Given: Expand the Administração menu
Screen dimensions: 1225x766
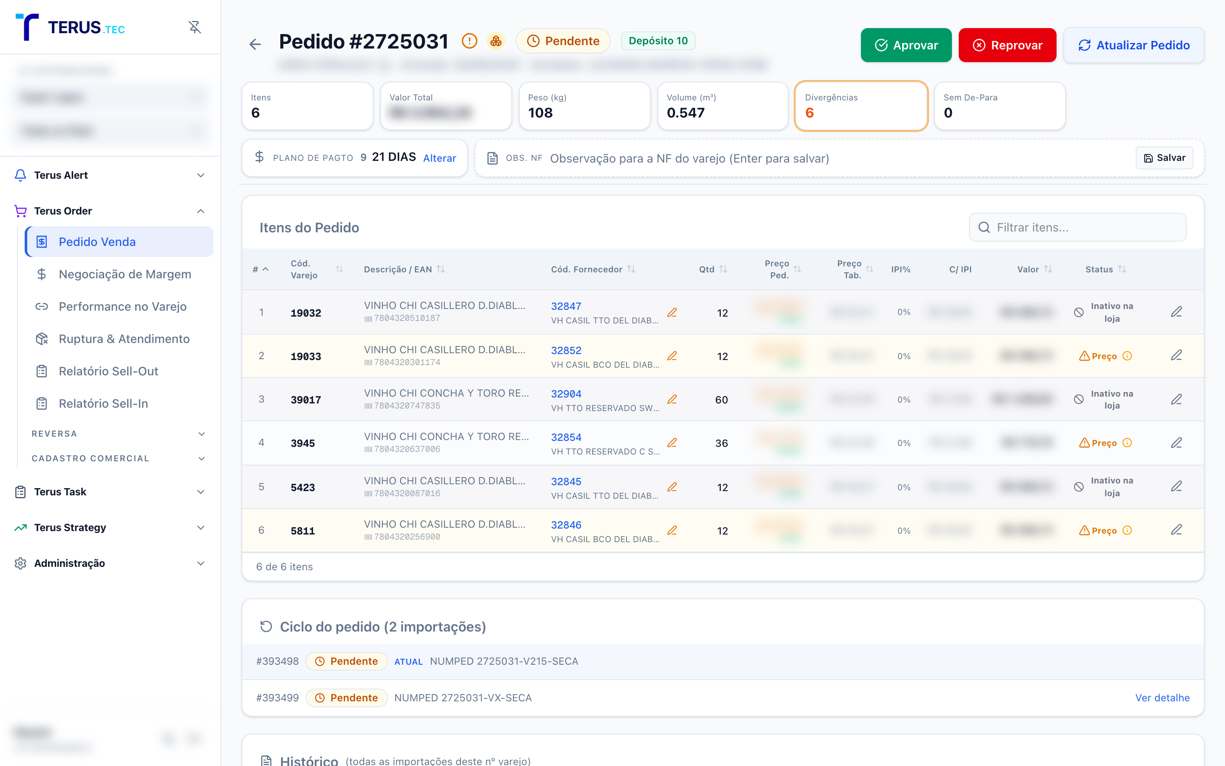Looking at the screenshot, I should 110,564.
